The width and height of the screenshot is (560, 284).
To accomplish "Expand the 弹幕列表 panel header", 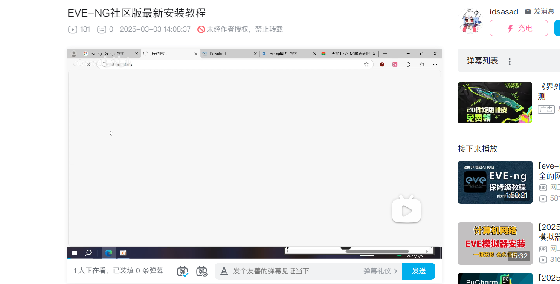I will [509, 60].
